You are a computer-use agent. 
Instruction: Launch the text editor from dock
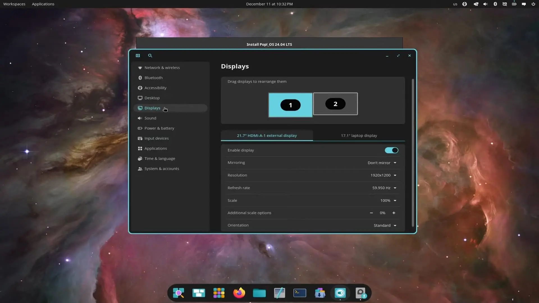(x=280, y=293)
